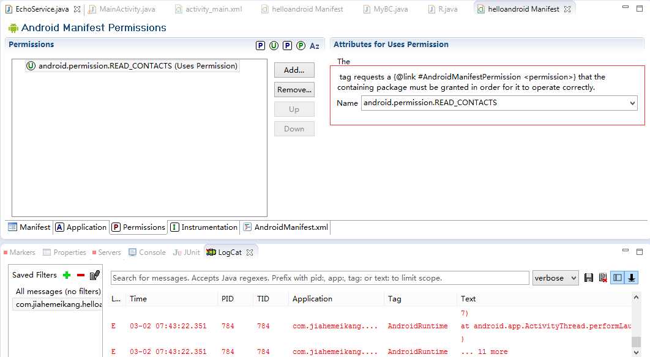
Task: Delete selected LogCat filter (red minus)
Action: coord(81,275)
